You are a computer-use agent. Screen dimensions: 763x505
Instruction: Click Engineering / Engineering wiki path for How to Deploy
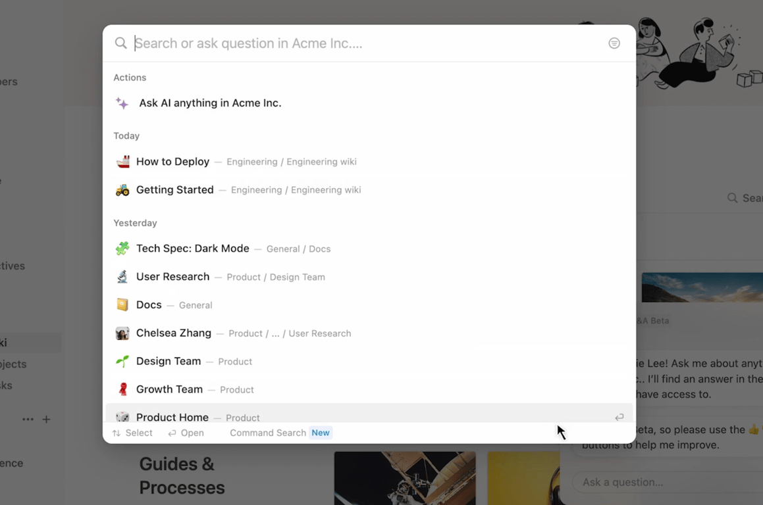[x=292, y=162]
